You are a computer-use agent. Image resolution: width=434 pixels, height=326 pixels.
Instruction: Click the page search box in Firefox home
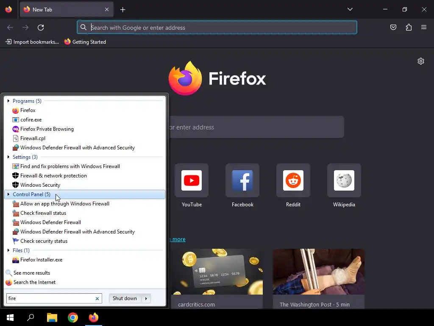256,127
